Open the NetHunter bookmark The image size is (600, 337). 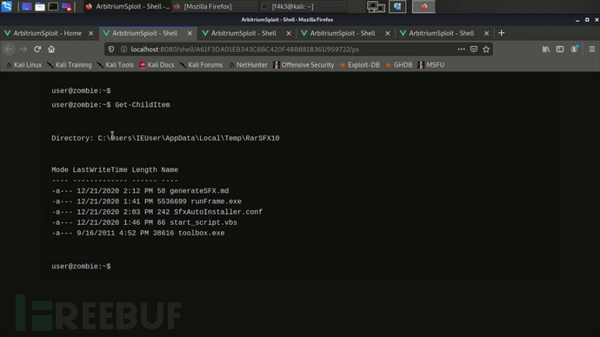[x=249, y=65]
